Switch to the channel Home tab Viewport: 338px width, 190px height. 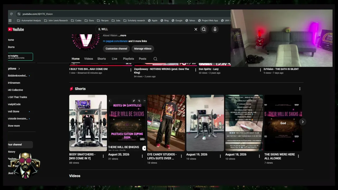pos(76,59)
